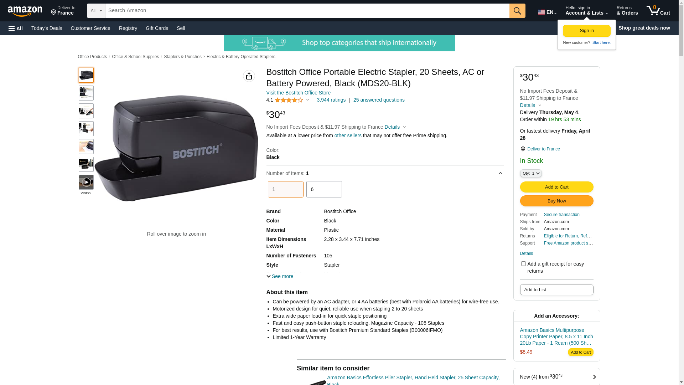Open Today's Deals from the navigation bar

(x=47, y=28)
